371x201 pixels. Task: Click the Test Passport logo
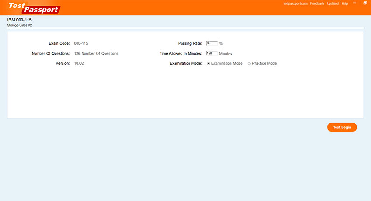[35, 8]
